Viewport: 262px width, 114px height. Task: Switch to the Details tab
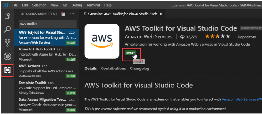91,68
